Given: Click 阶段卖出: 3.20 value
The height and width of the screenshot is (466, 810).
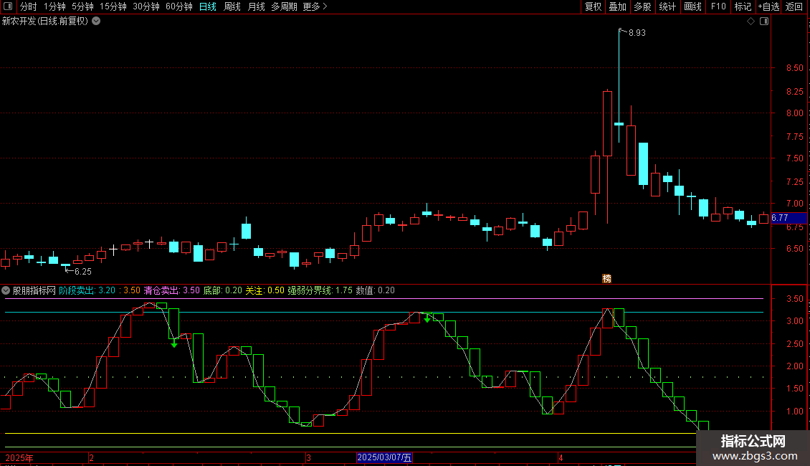Looking at the screenshot, I should (x=87, y=290).
